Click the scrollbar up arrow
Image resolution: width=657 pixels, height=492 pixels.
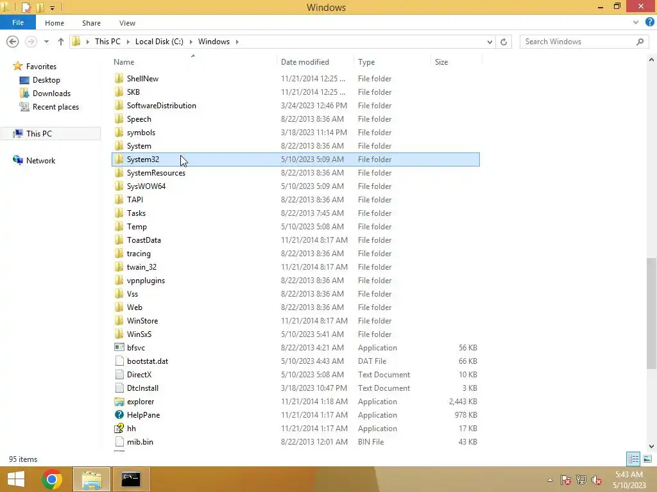click(x=652, y=60)
